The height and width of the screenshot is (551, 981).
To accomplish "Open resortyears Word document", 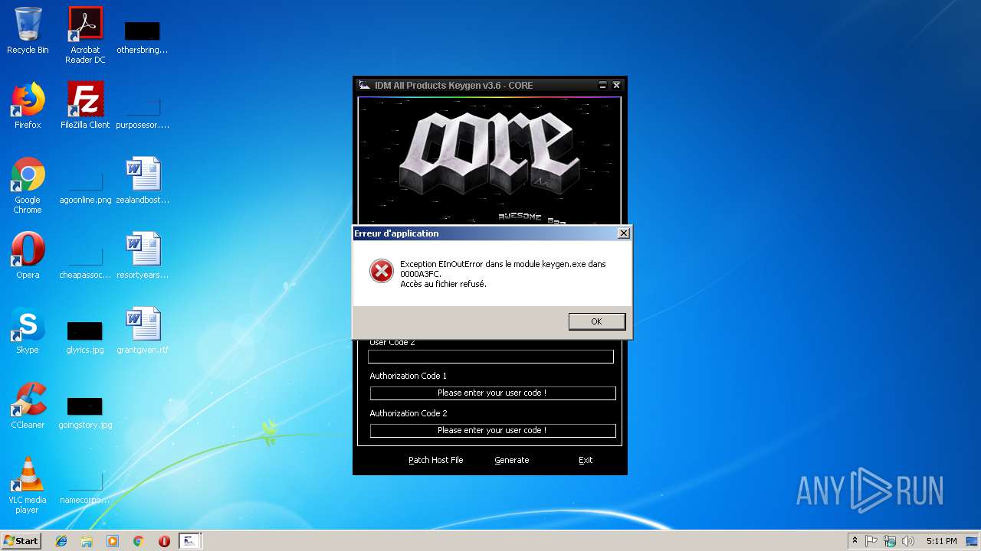I will pyautogui.click(x=143, y=256).
